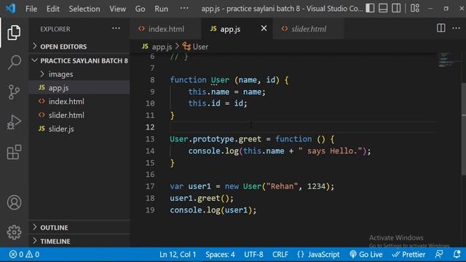Toggle the primary side bar layout icon
The image size is (466, 262).
[x=370, y=8]
